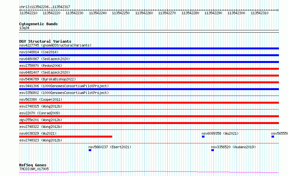Click the red bar of nsv6481407

pos(149,76)
